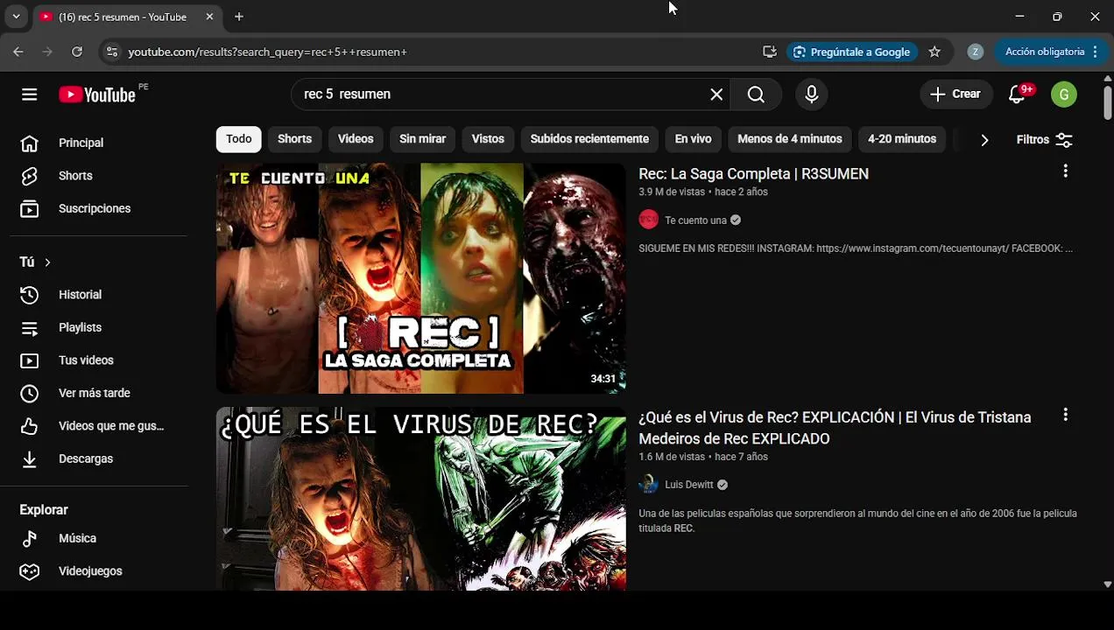The width and height of the screenshot is (1114, 630).
Task: Open the notifications bell
Action: click(1017, 94)
